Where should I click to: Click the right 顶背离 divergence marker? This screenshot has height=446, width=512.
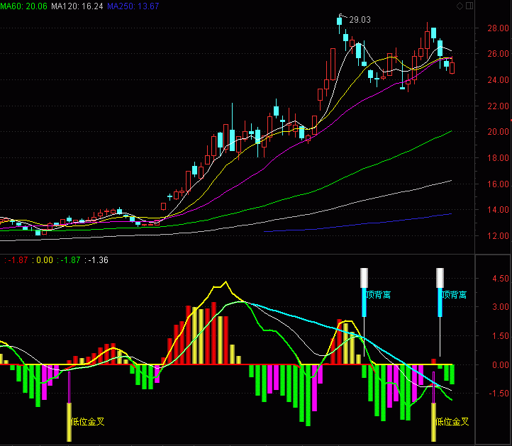pos(454,295)
